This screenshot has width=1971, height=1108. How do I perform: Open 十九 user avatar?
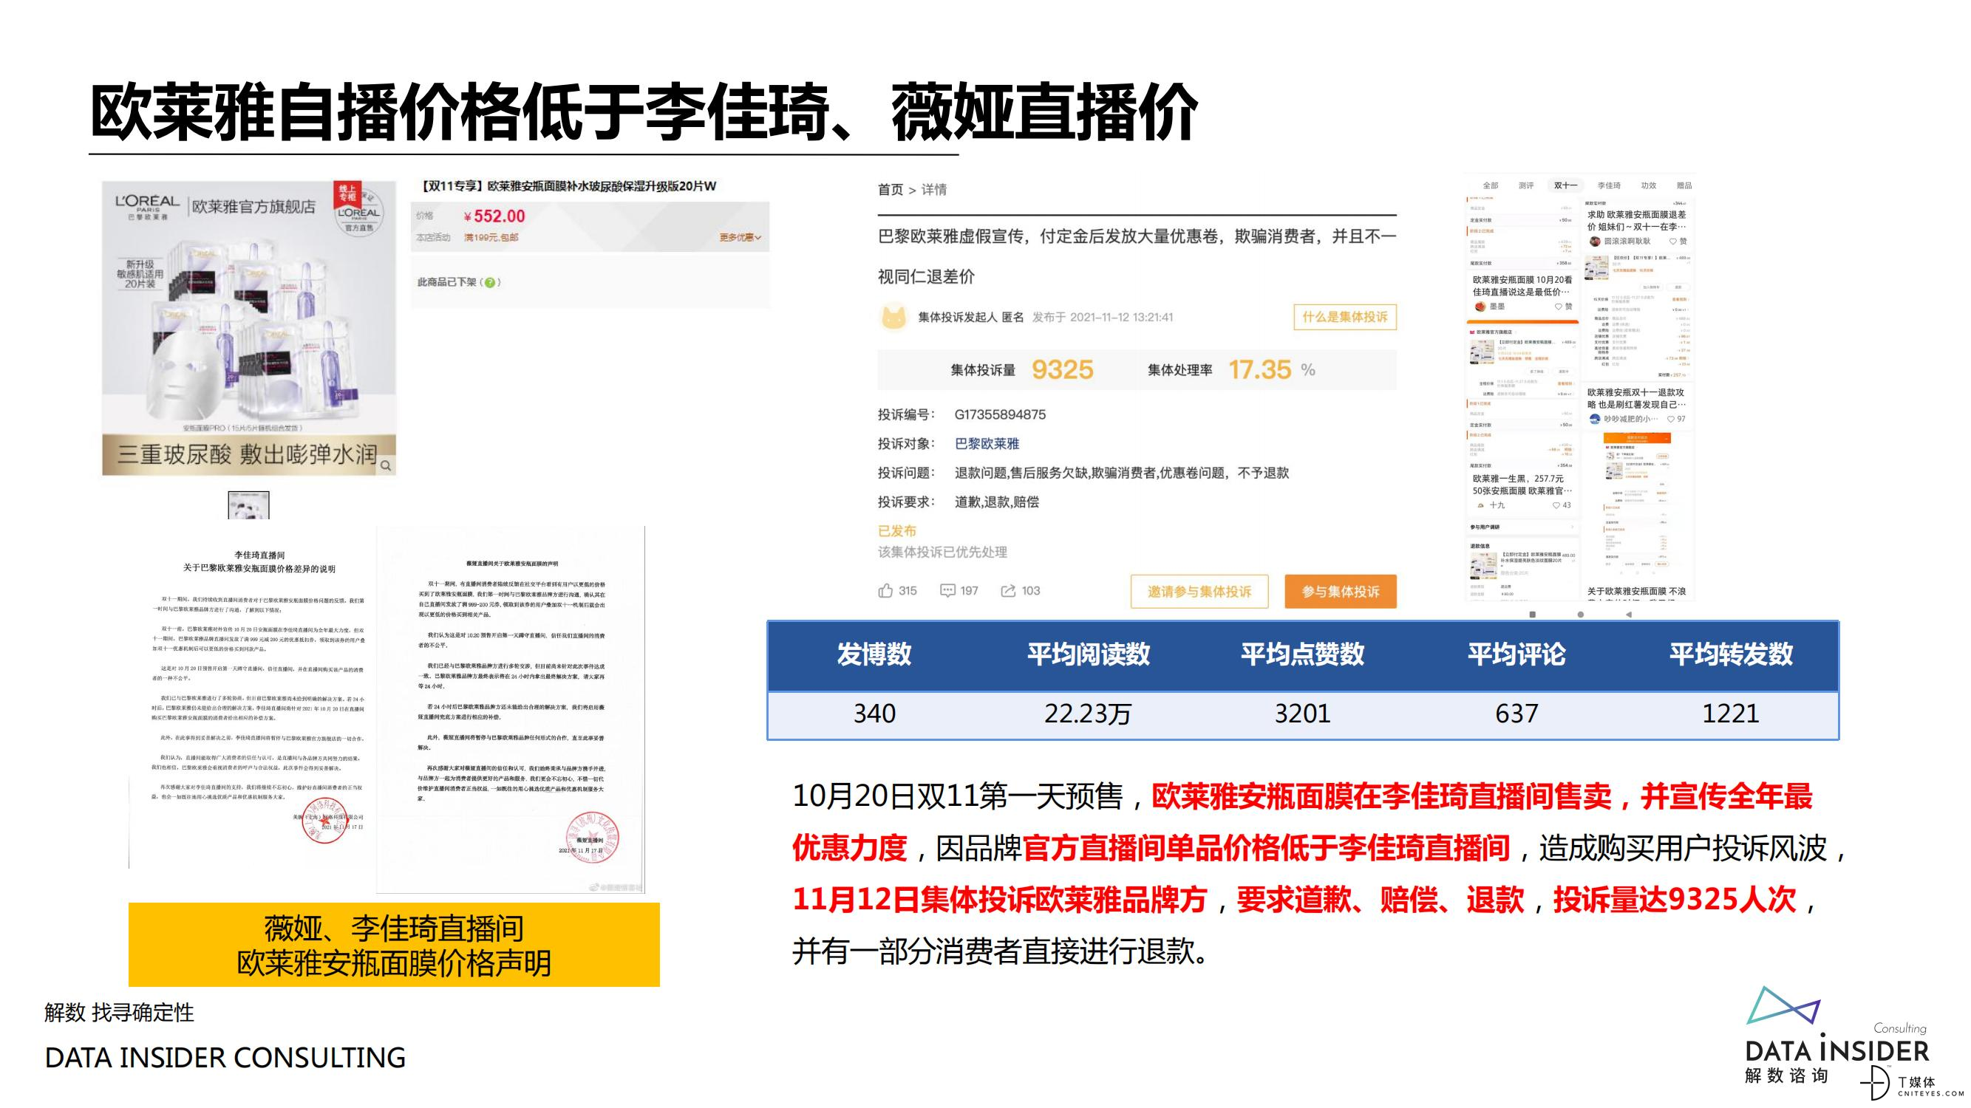[1480, 505]
